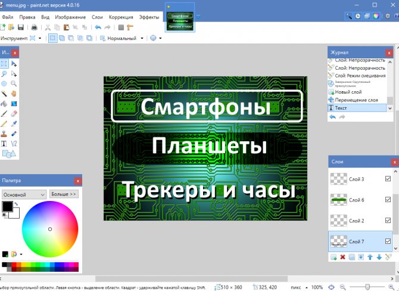Select the Lasso Select tool

(4, 74)
